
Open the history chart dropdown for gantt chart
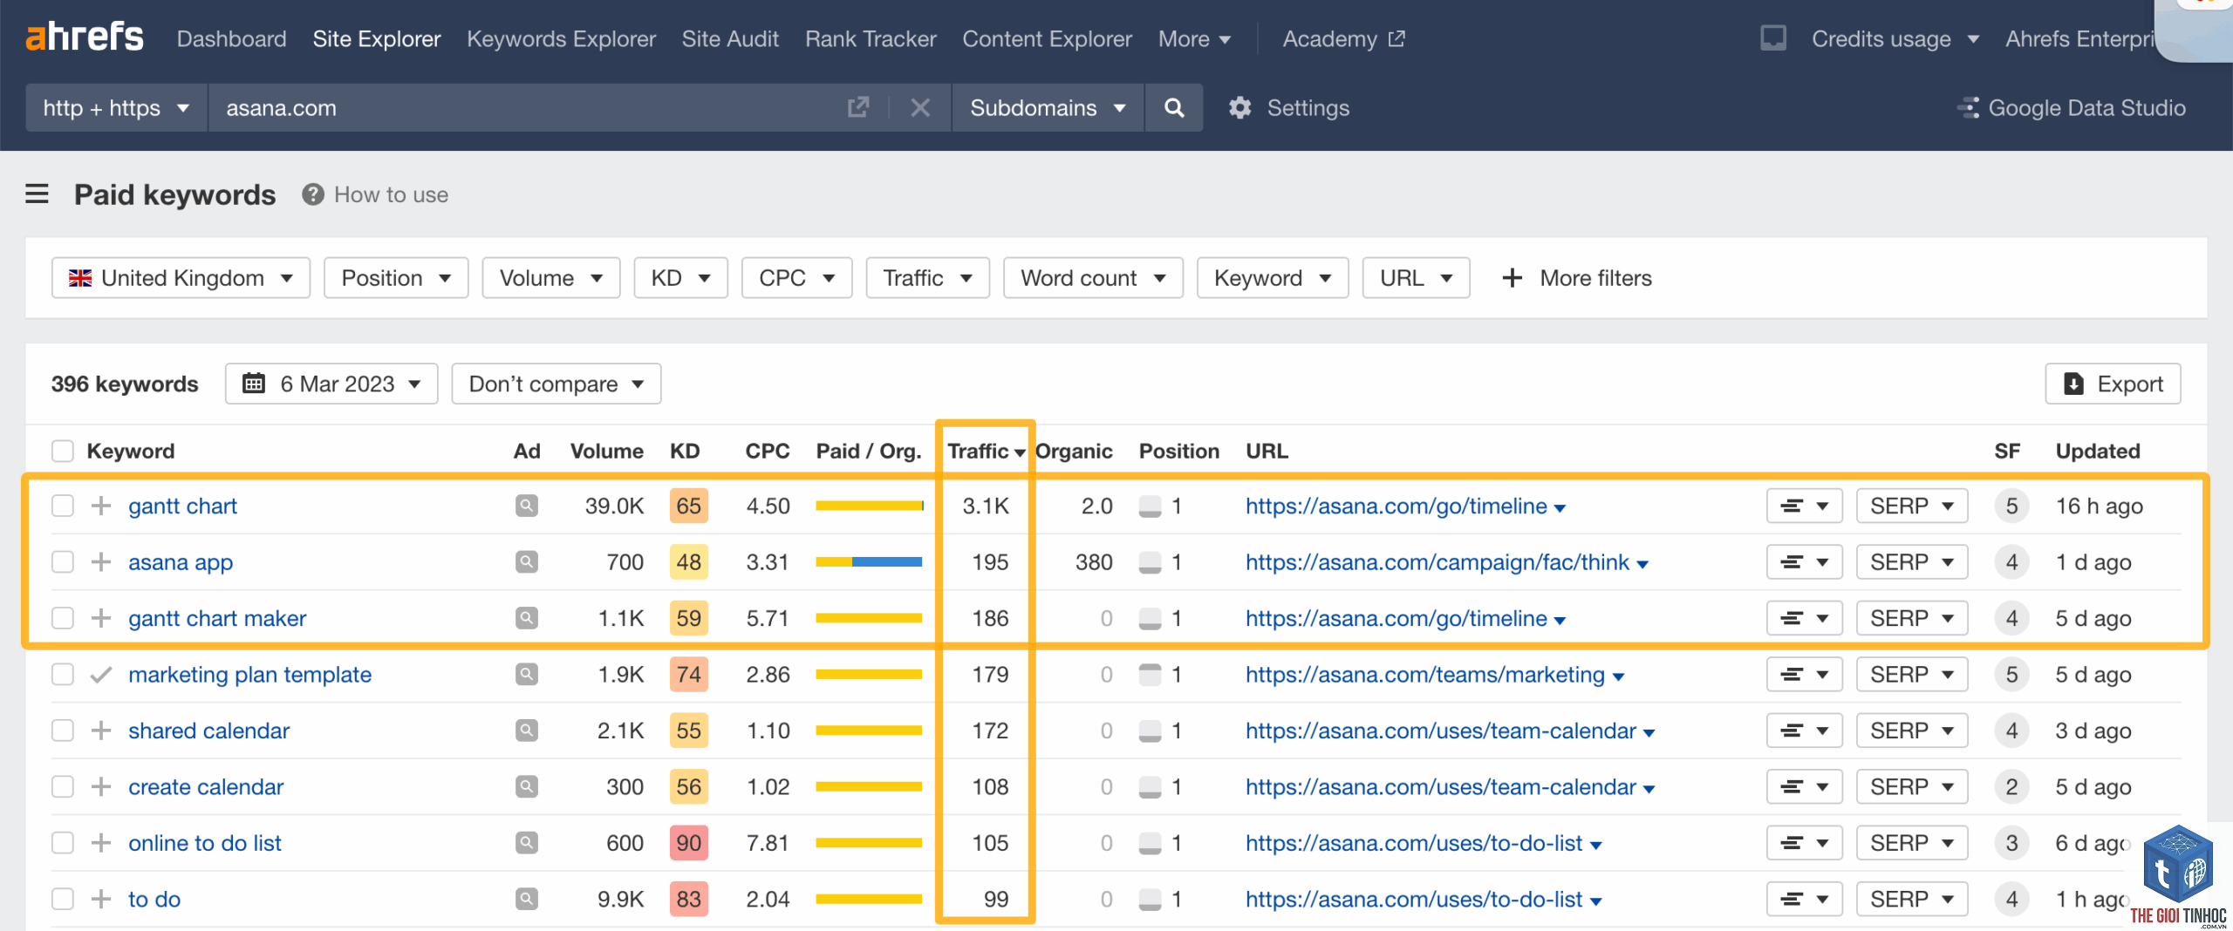(1804, 506)
